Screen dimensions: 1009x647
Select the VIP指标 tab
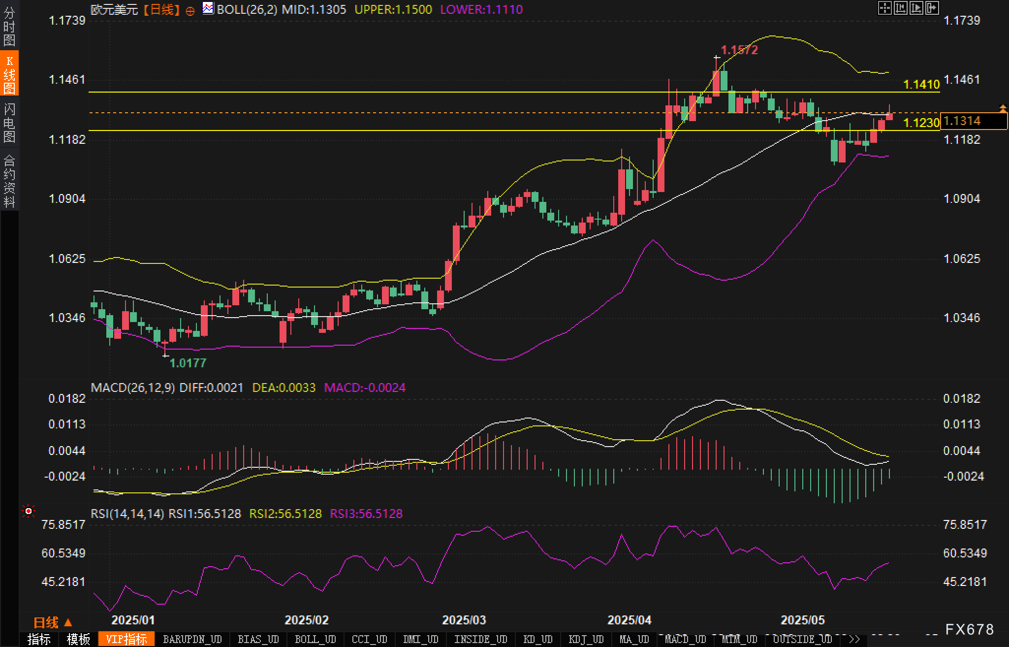pos(126,640)
